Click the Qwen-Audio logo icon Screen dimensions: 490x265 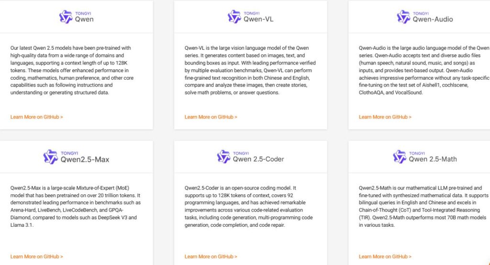pyautogui.click(x=403, y=17)
